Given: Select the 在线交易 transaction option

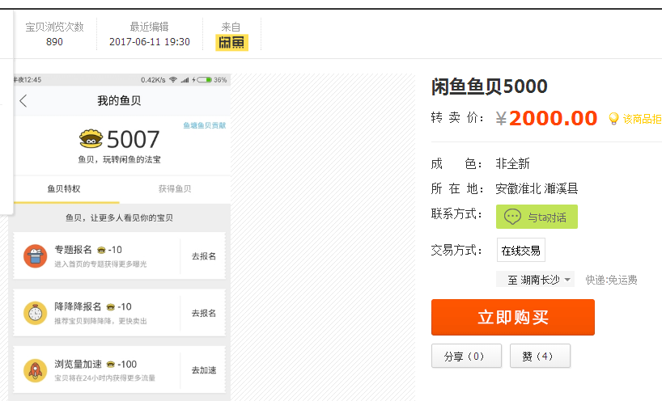Looking at the screenshot, I should tap(520, 251).
